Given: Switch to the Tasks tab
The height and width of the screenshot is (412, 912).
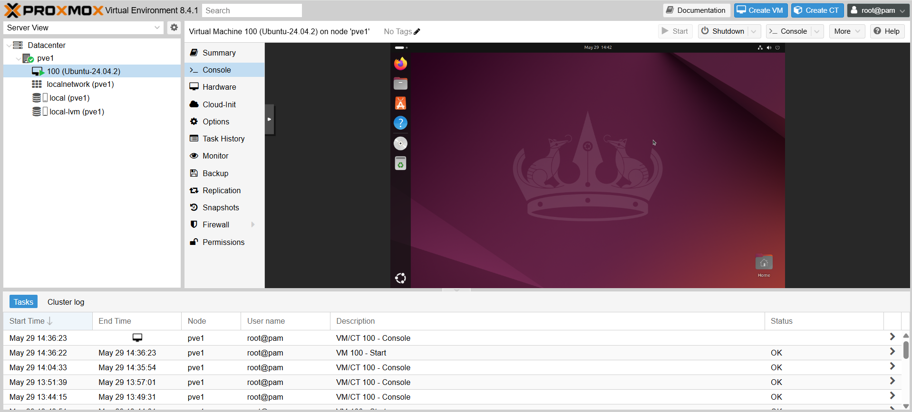Looking at the screenshot, I should 23,302.
